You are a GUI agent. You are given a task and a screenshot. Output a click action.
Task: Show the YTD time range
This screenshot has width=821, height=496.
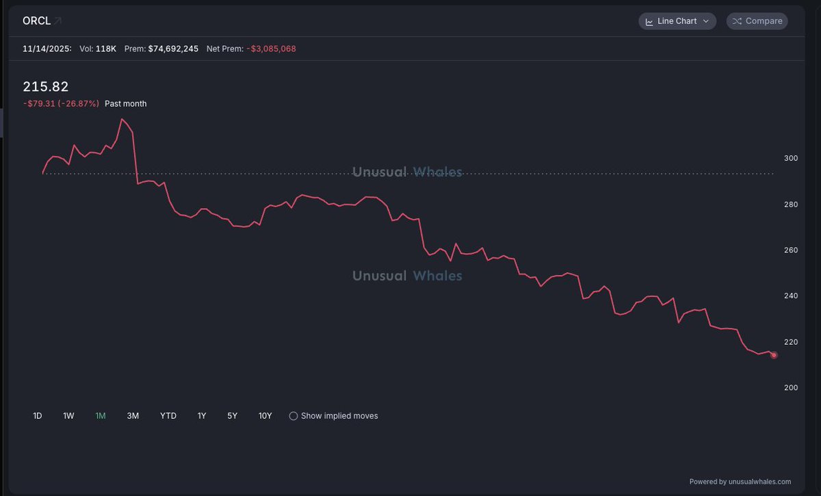[x=168, y=416]
